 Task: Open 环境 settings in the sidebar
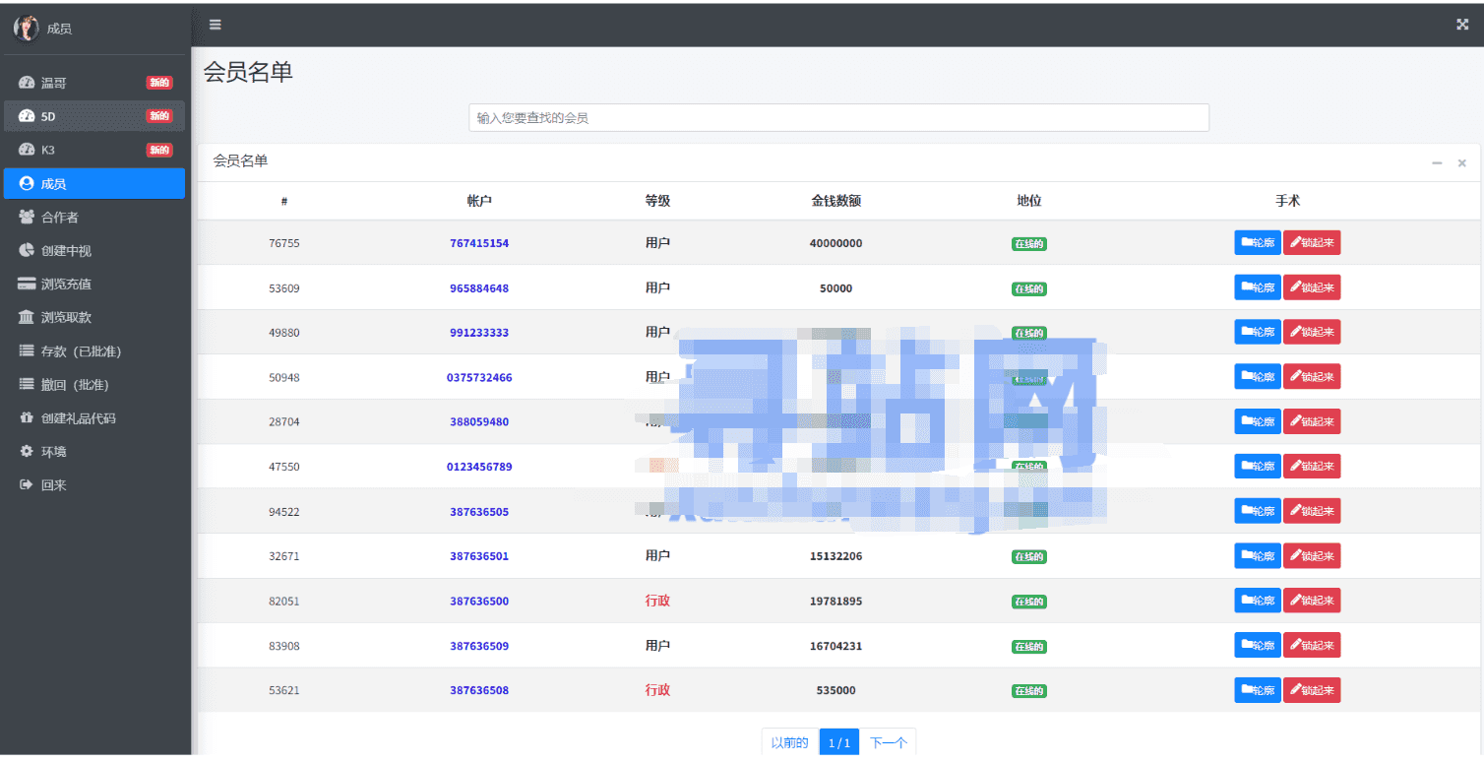pos(54,452)
